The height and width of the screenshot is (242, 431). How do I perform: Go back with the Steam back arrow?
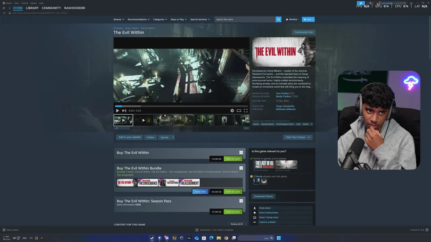[x=4, y=8]
